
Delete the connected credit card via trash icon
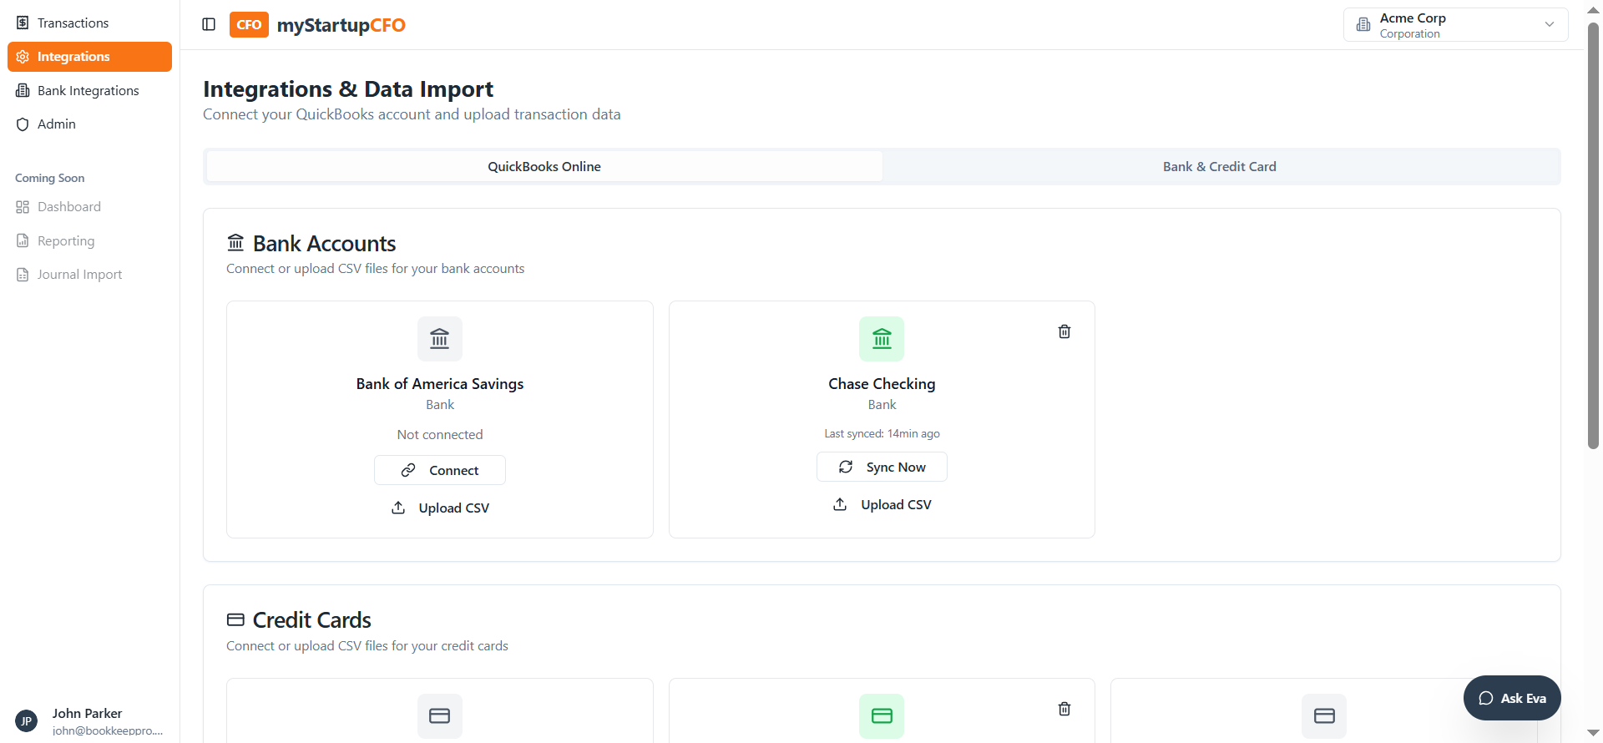pyautogui.click(x=1064, y=709)
